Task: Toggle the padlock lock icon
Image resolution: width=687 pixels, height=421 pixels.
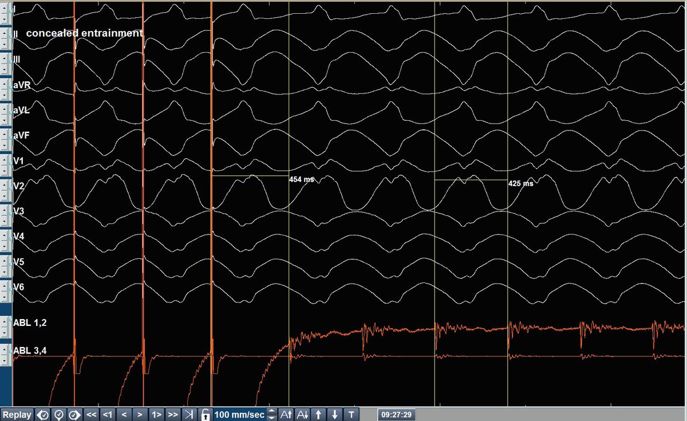Action: point(205,415)
